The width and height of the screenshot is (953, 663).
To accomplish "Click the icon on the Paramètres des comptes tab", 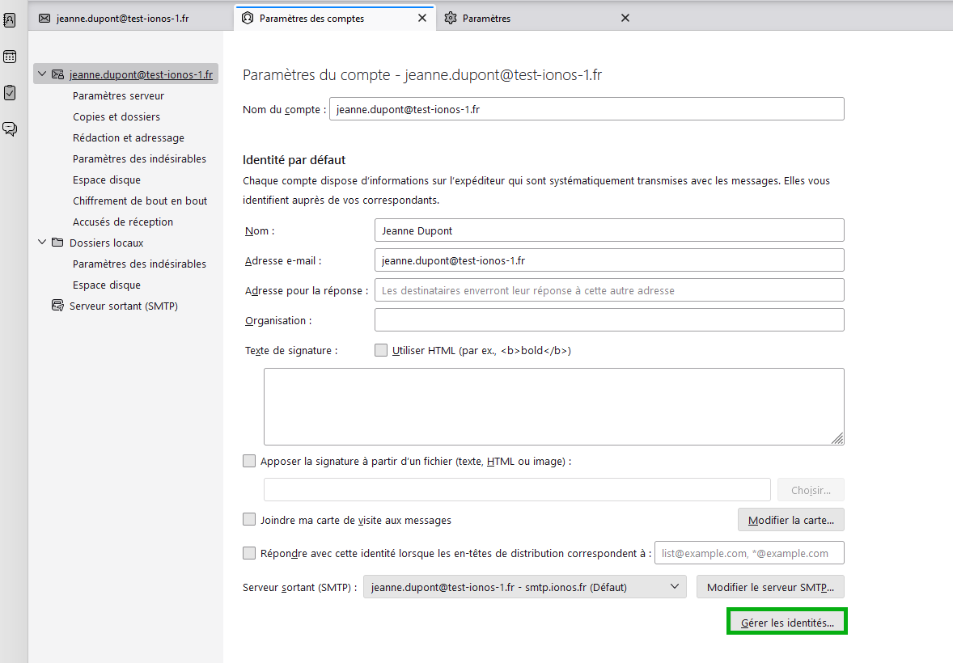I will pyautogui.click(x=248, y=19).
